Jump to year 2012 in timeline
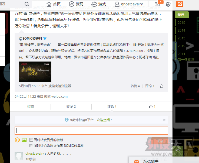This screenshot has height=163, width=199. [x=181, y=46]
